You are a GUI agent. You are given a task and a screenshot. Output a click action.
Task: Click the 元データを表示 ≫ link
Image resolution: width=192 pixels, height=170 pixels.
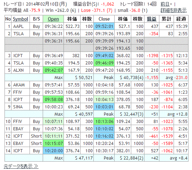click(x=21, y=166)
